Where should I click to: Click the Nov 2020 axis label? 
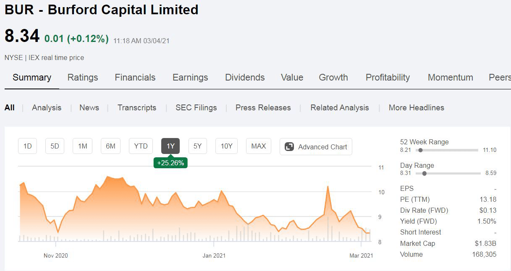[55, 255]
